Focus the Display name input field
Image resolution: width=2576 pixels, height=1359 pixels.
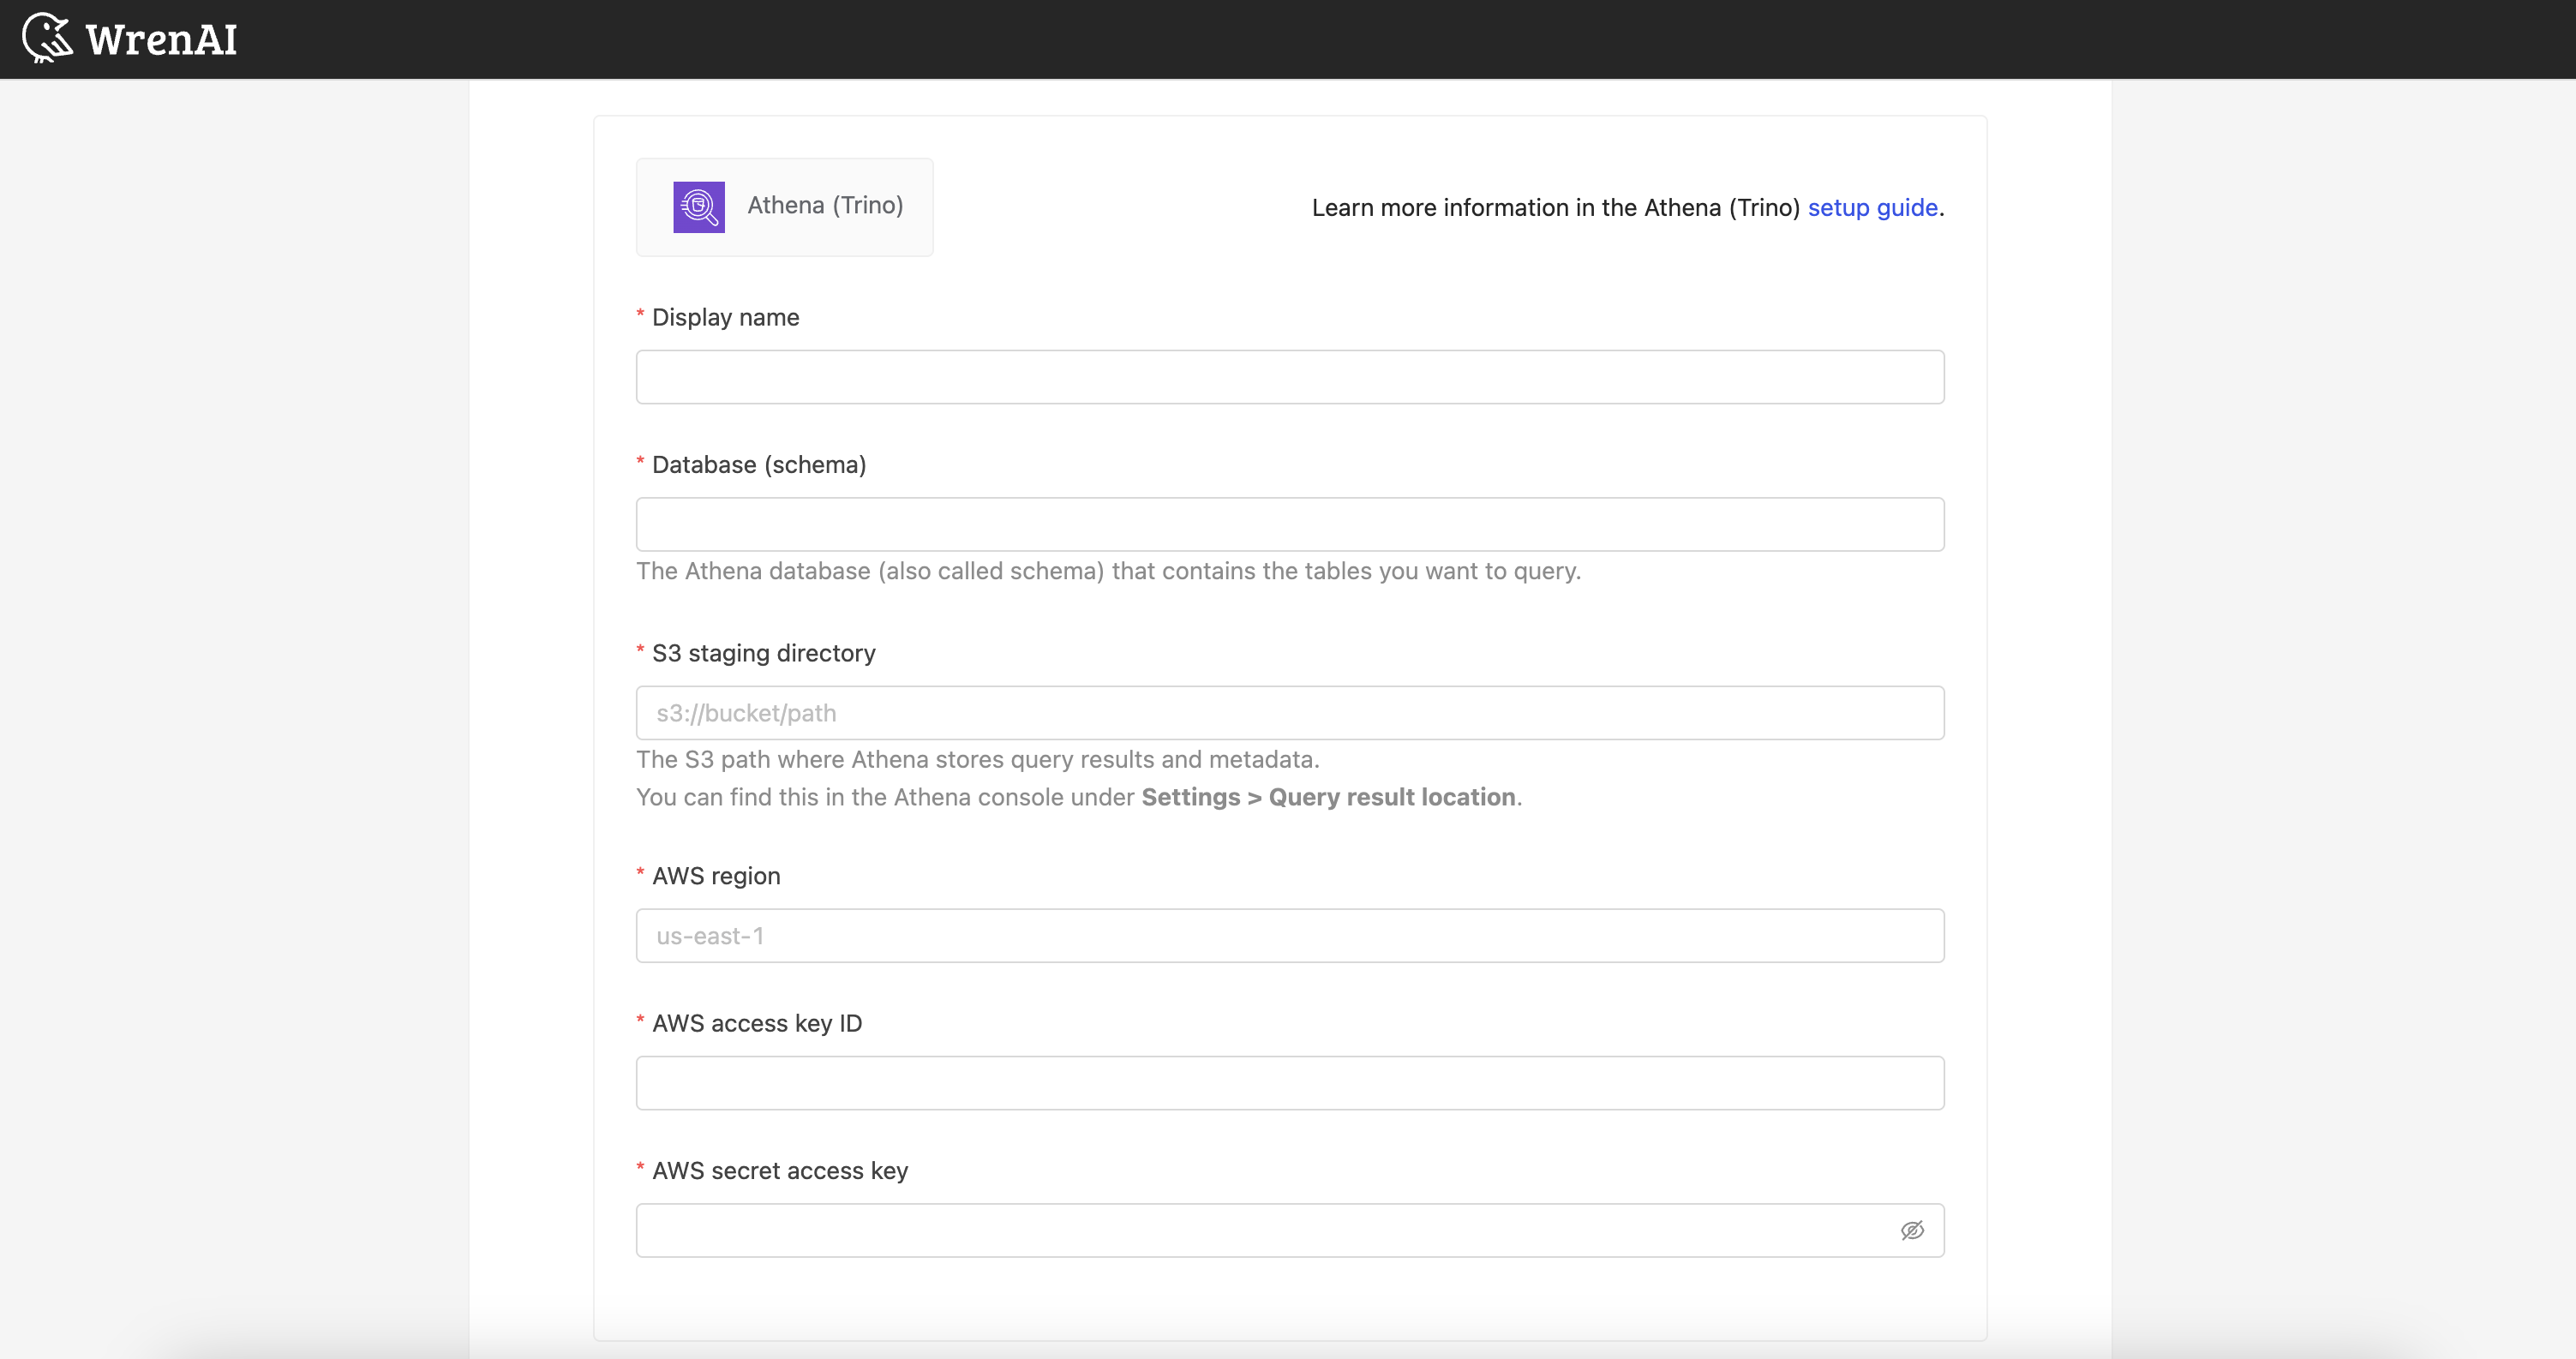pos(1290,377)
